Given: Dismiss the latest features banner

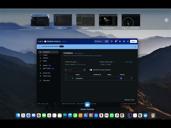Looking at the screenshot, I should (135, 47).
